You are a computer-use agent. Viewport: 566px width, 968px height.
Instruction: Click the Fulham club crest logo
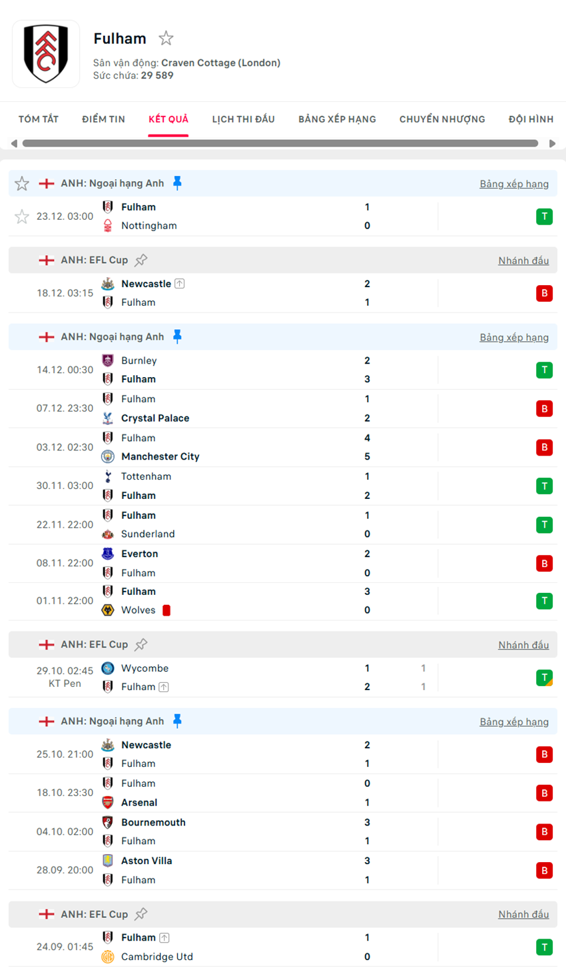coord(46,54)
